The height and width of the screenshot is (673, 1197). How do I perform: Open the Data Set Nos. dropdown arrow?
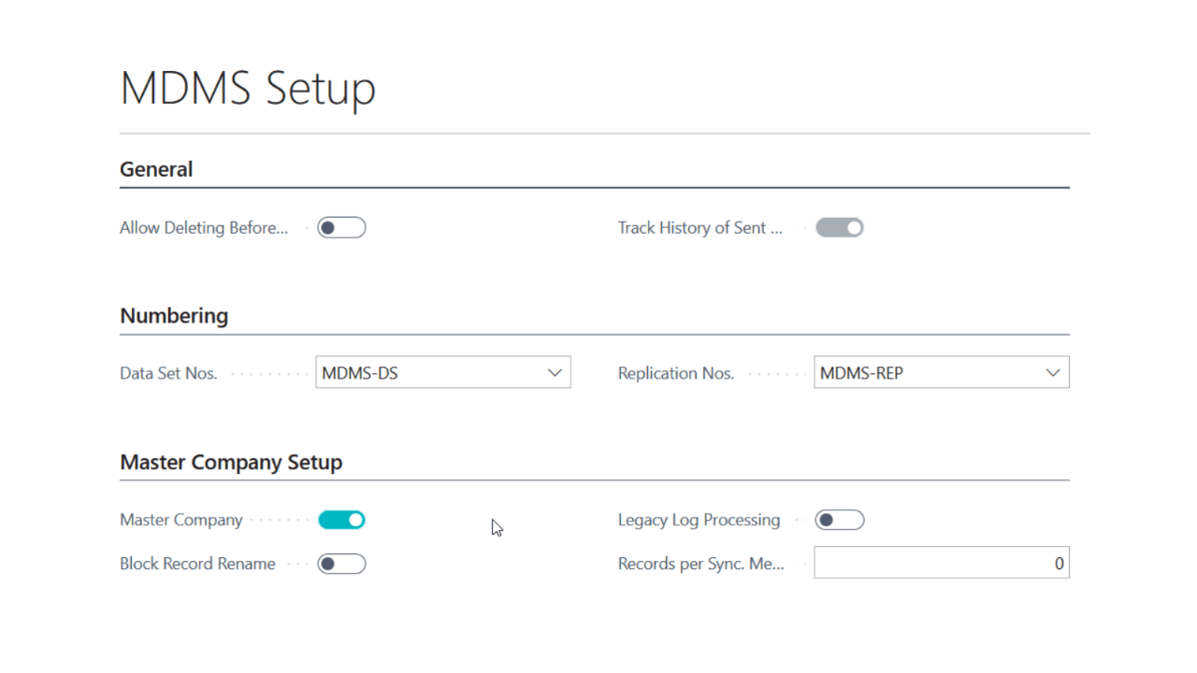555,373
